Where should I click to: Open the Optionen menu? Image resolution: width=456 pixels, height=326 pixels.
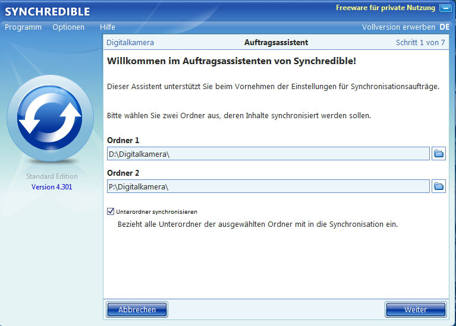click(68, 27)
